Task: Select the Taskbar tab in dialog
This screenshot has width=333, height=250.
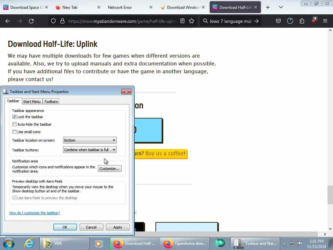Action: pos(13,101)
